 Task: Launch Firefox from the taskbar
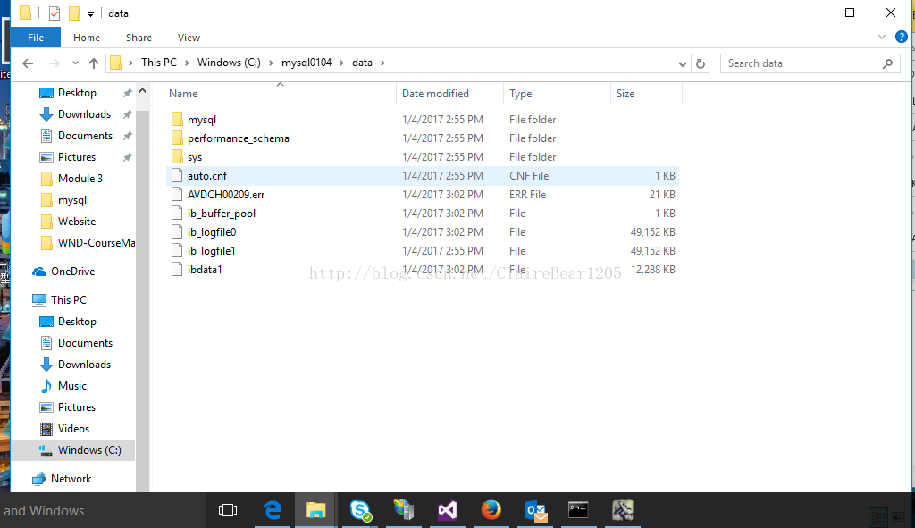tap(491, 510)
